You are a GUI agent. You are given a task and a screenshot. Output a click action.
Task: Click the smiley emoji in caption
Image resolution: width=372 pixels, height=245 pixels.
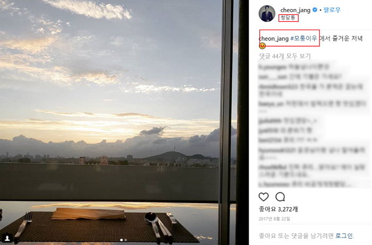(262, 46)
